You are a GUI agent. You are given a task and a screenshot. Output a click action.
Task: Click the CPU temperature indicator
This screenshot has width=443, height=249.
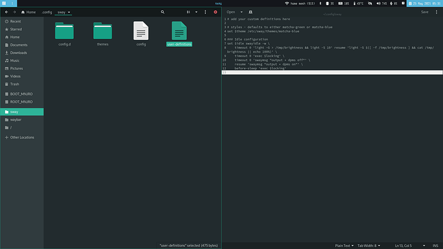(358, 3)
